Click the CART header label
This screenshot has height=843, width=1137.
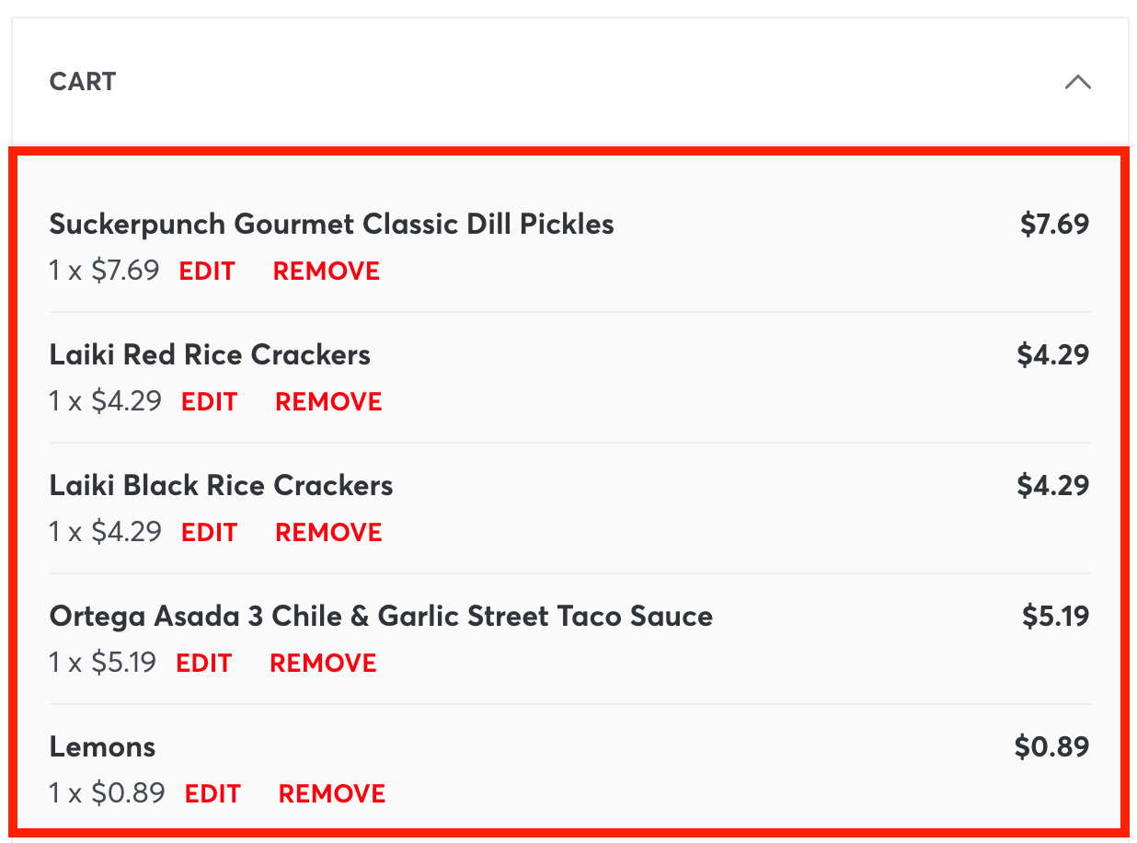coord(83,82)
